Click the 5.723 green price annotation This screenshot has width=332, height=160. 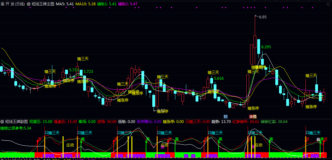(88, 72)
